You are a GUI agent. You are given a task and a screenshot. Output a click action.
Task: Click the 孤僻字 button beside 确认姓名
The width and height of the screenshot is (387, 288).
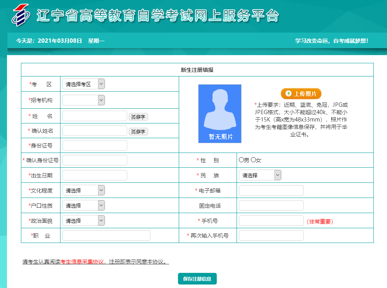[x=138, y=131]
